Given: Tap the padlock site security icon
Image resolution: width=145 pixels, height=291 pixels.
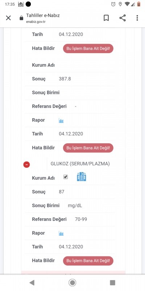Looking at the screenshot, I should point(21,18).
